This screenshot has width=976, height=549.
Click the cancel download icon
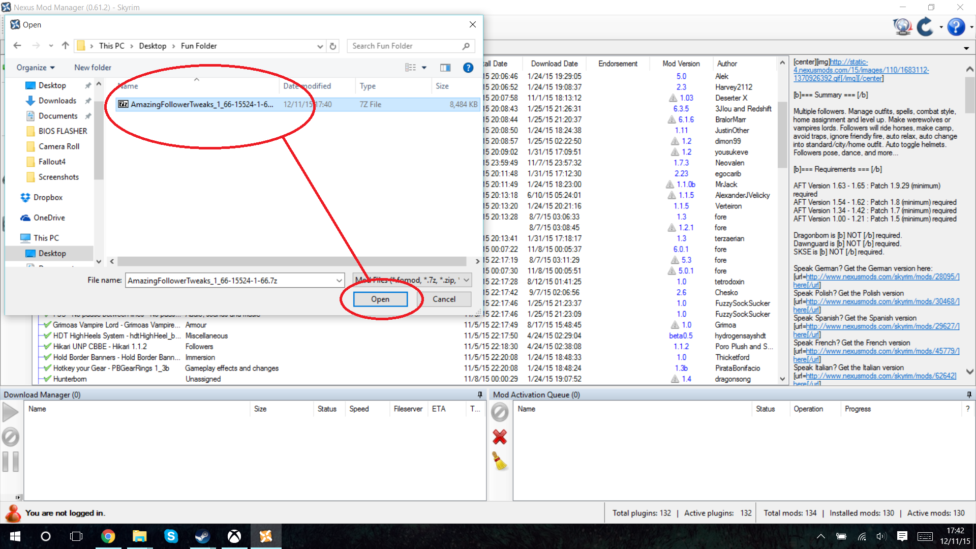(10, 437)
